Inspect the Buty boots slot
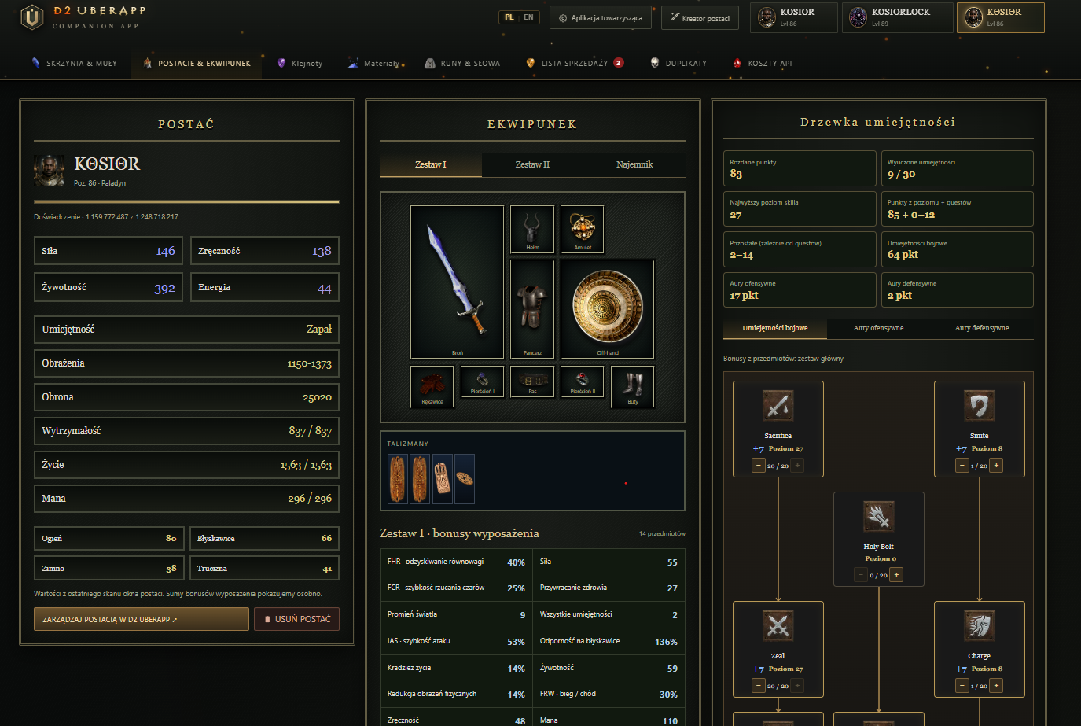The width and height of the screenshot is (1081, 726). pos(633,386)
